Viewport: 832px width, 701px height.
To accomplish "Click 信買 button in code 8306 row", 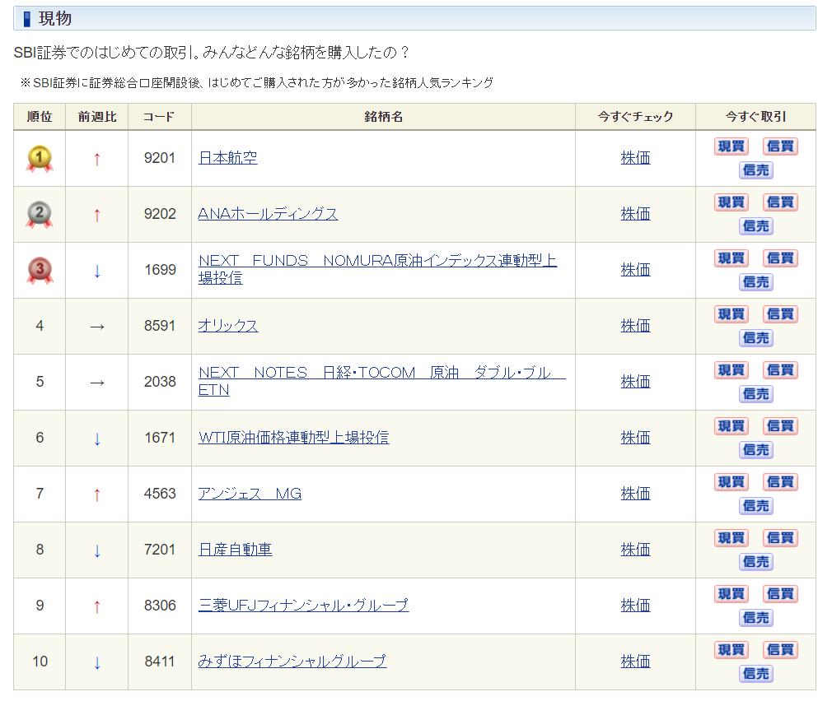I will [x=780, y=594].
